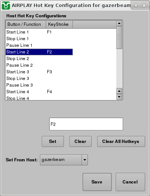The width and height of the screenshot is (150, 196).
Task: Select the Pause Line 2 row
Action: 39,65
